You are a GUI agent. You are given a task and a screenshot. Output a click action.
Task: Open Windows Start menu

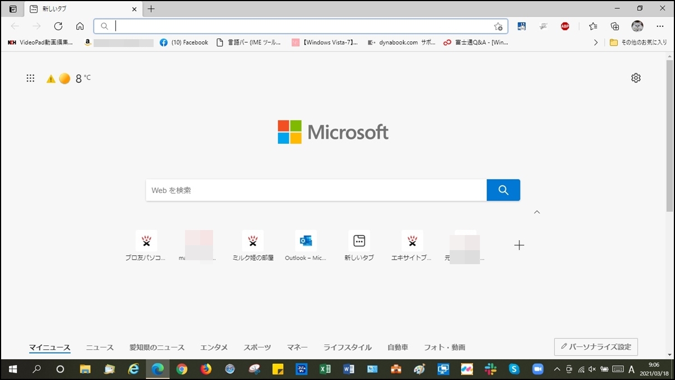(12, 369)
